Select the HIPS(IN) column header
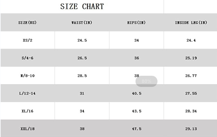 pyautogui.click(x=136, y=23)
